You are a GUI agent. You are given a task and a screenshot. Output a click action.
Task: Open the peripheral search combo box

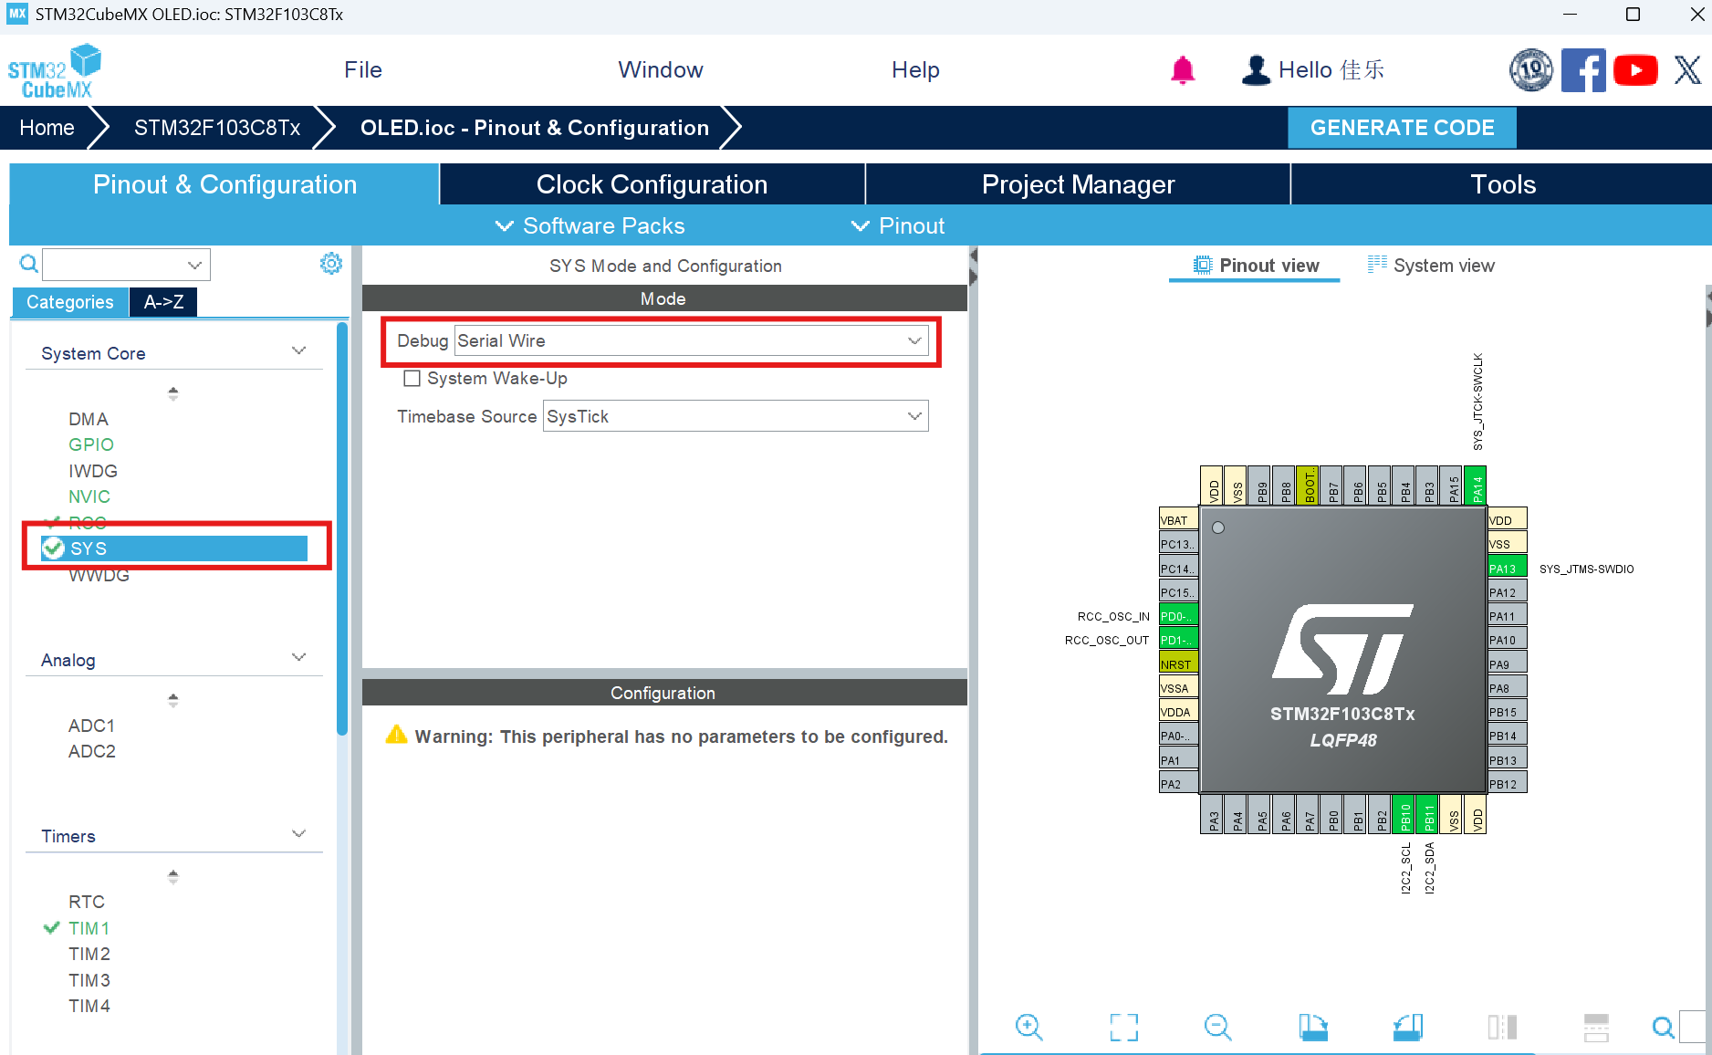126,265
